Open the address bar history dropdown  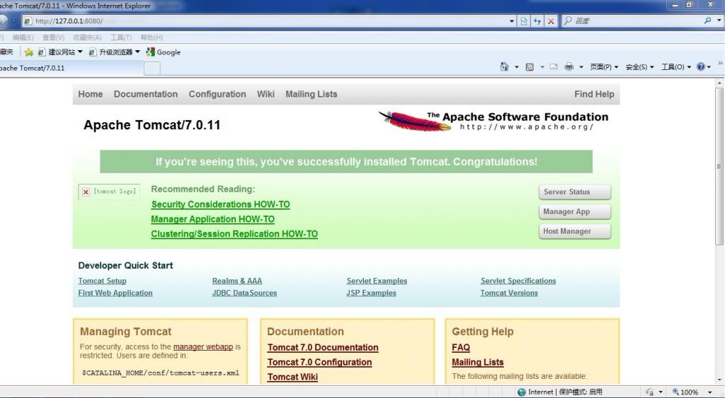(x=511, y=21)
